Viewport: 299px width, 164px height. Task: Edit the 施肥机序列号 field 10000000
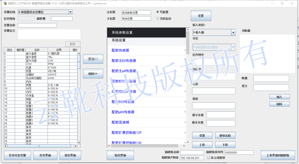pos(239,152)
